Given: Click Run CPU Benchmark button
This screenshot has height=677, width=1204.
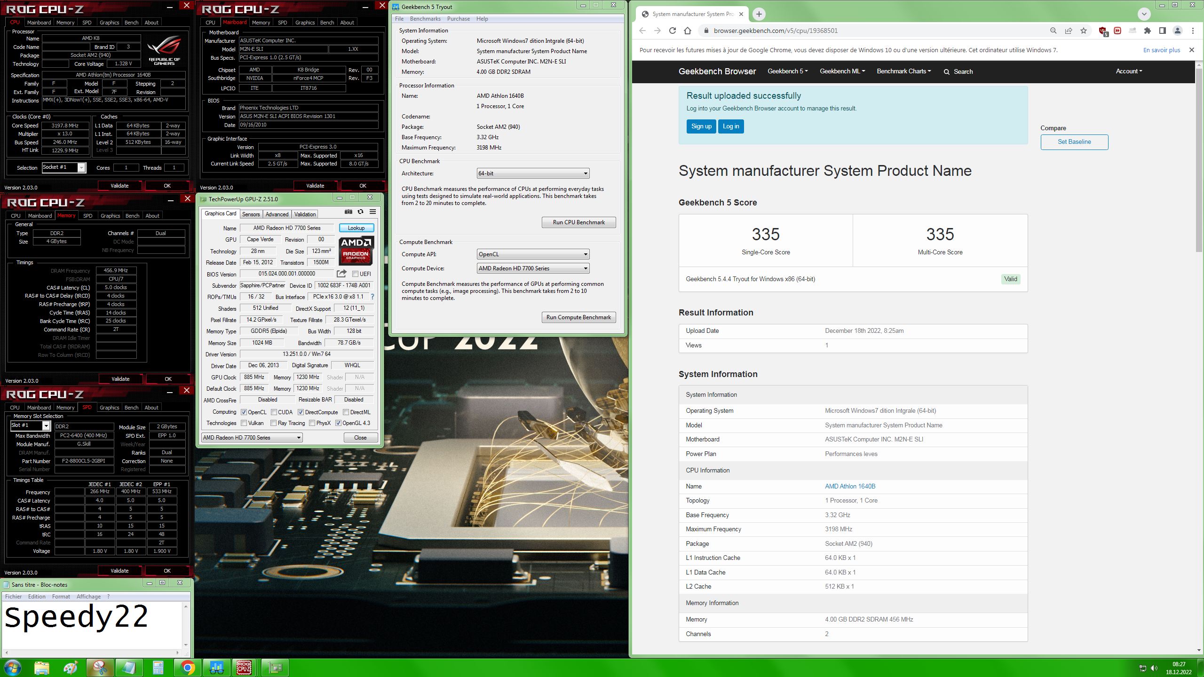Looking at the screenshot, I should pos(578,222).
